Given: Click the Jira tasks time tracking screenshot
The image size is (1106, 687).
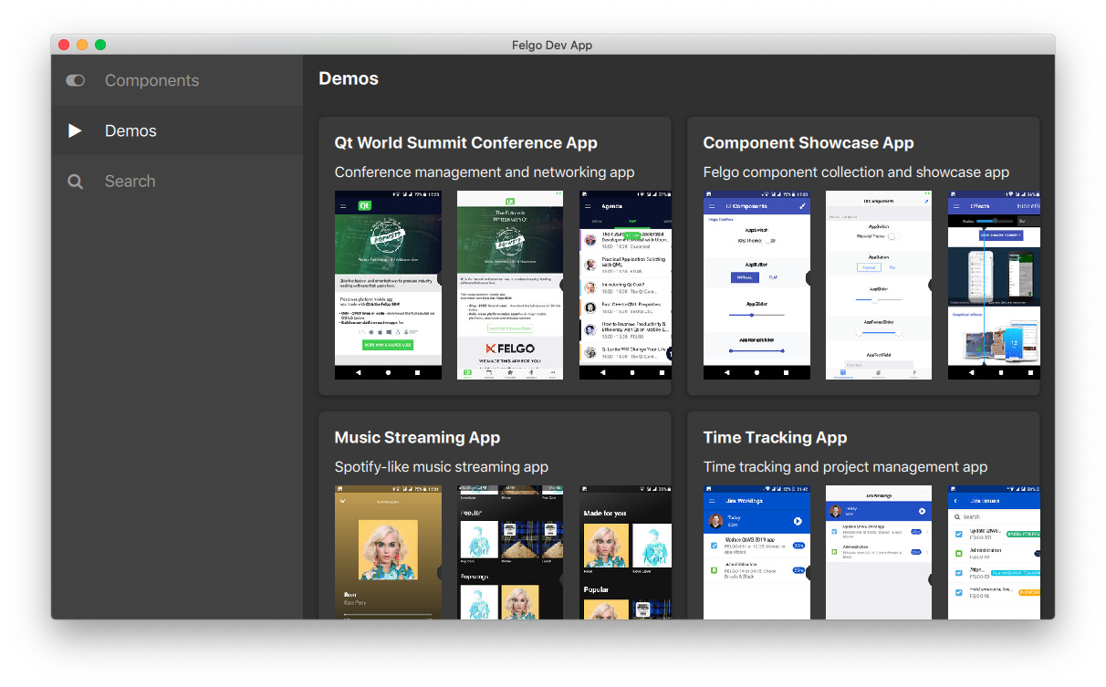Looking at the screenshot, I should [756, 552].
